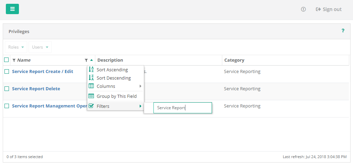Click the Sort Ascending A-Z icon
Viewport: 353px width, 165px height.
click(91, 70)
